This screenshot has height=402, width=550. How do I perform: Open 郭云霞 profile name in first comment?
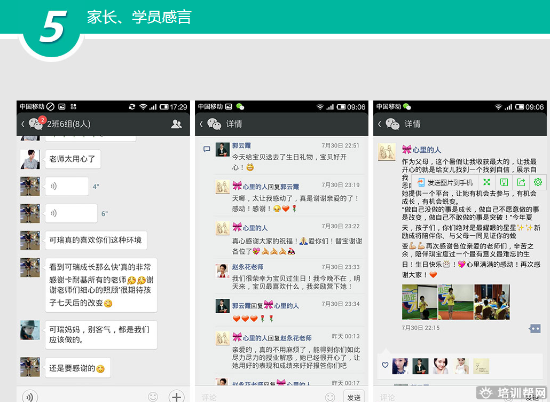241,145
